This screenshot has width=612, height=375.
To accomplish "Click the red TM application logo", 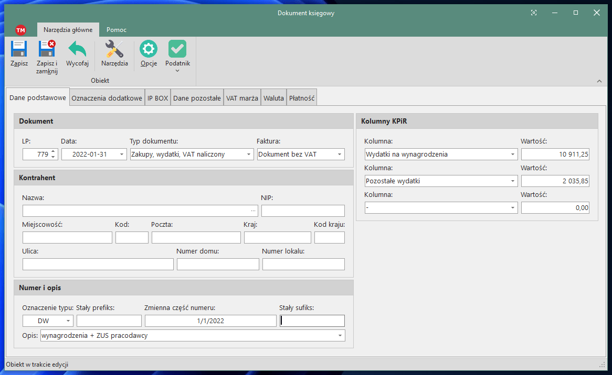I will point(20,30).
